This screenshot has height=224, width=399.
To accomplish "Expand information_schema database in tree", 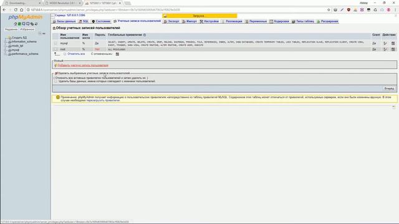I will coord(6,42).
